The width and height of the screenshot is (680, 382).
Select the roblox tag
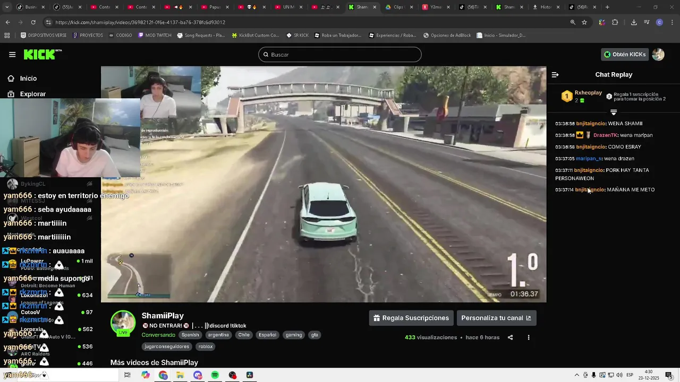click(206, 346)
